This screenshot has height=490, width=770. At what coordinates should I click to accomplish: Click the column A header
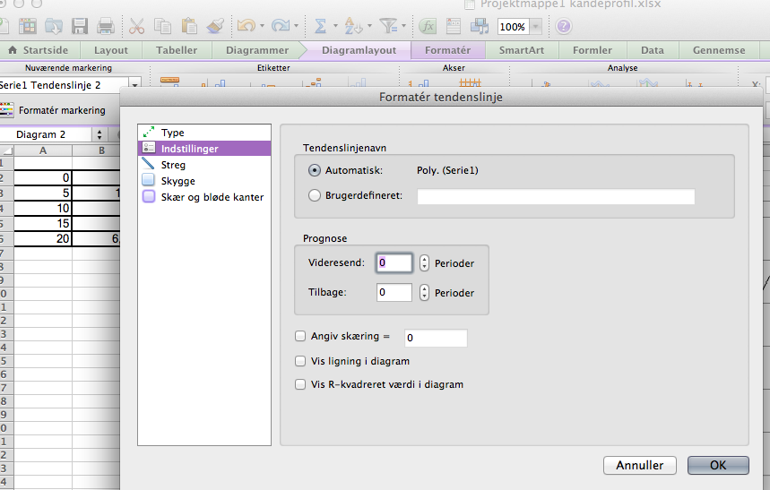click(43, 150)
